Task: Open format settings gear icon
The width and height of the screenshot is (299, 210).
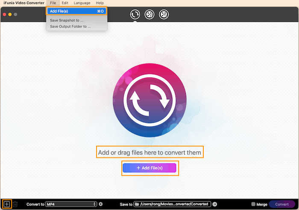Action: point(101,204)
